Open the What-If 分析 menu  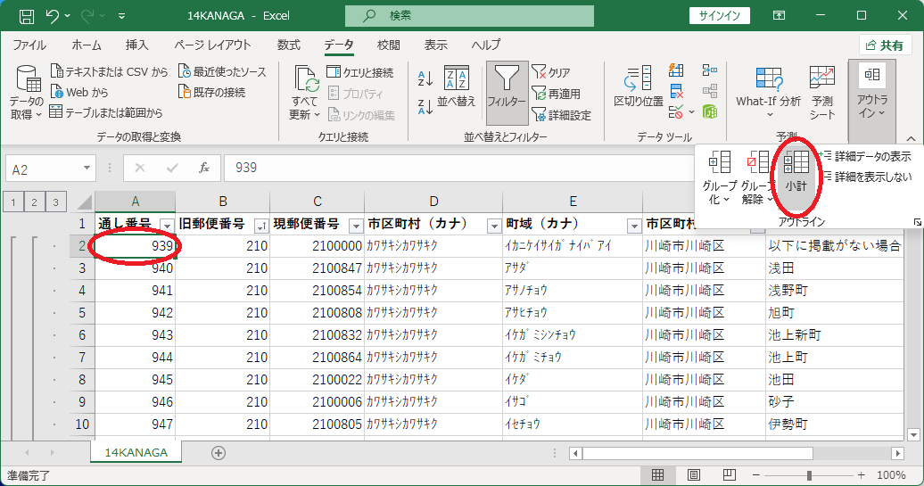769,93
